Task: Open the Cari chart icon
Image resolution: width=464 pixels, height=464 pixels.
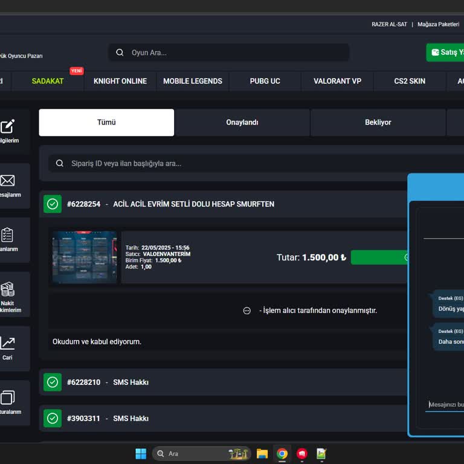Action: (7, 343)
